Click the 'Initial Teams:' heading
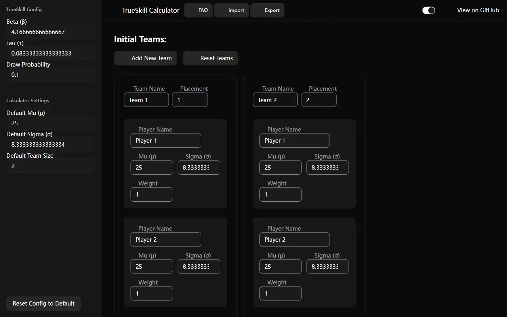Screen dimensions: 507x317 coord(140,39)
